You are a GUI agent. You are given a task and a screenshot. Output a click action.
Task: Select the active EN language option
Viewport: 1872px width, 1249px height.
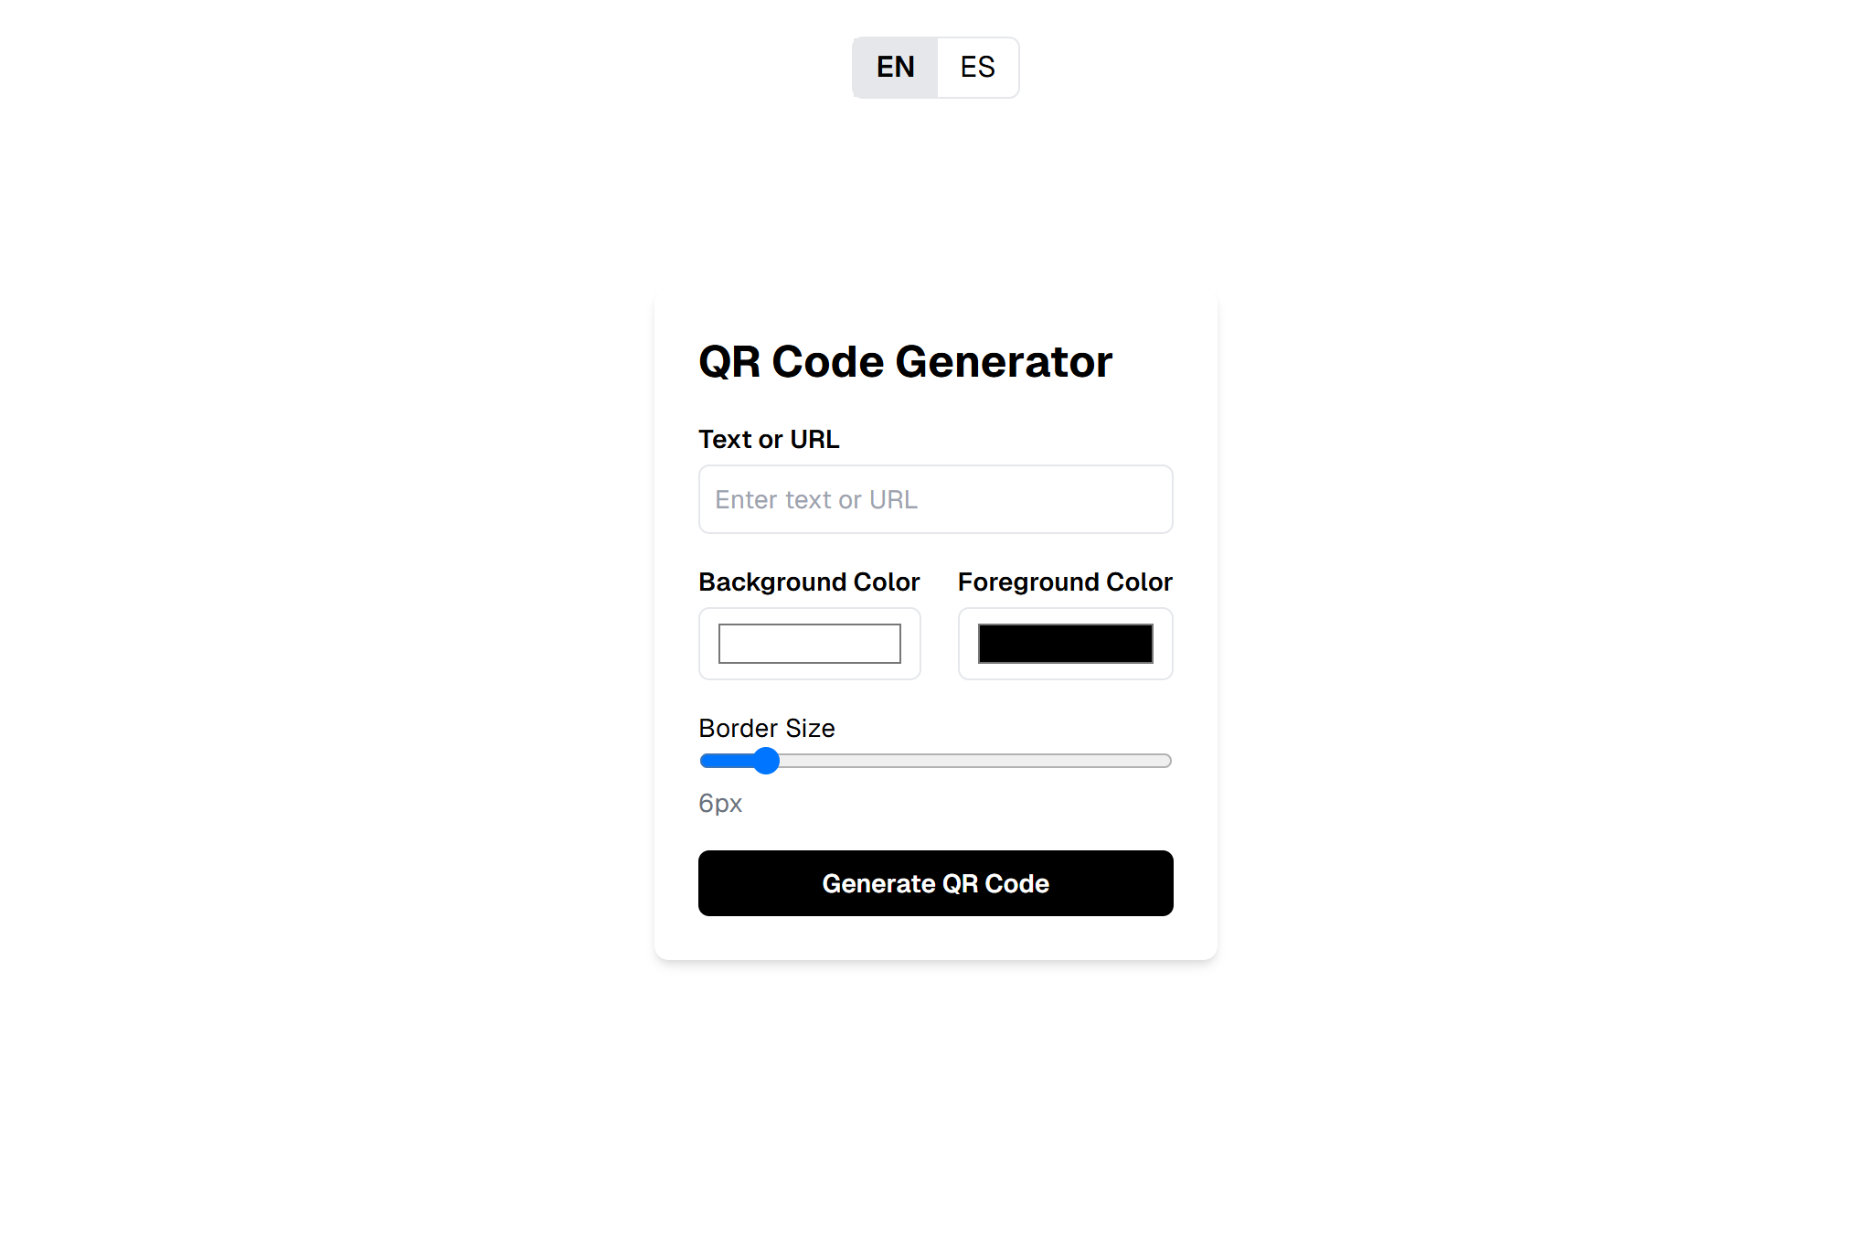894,67
